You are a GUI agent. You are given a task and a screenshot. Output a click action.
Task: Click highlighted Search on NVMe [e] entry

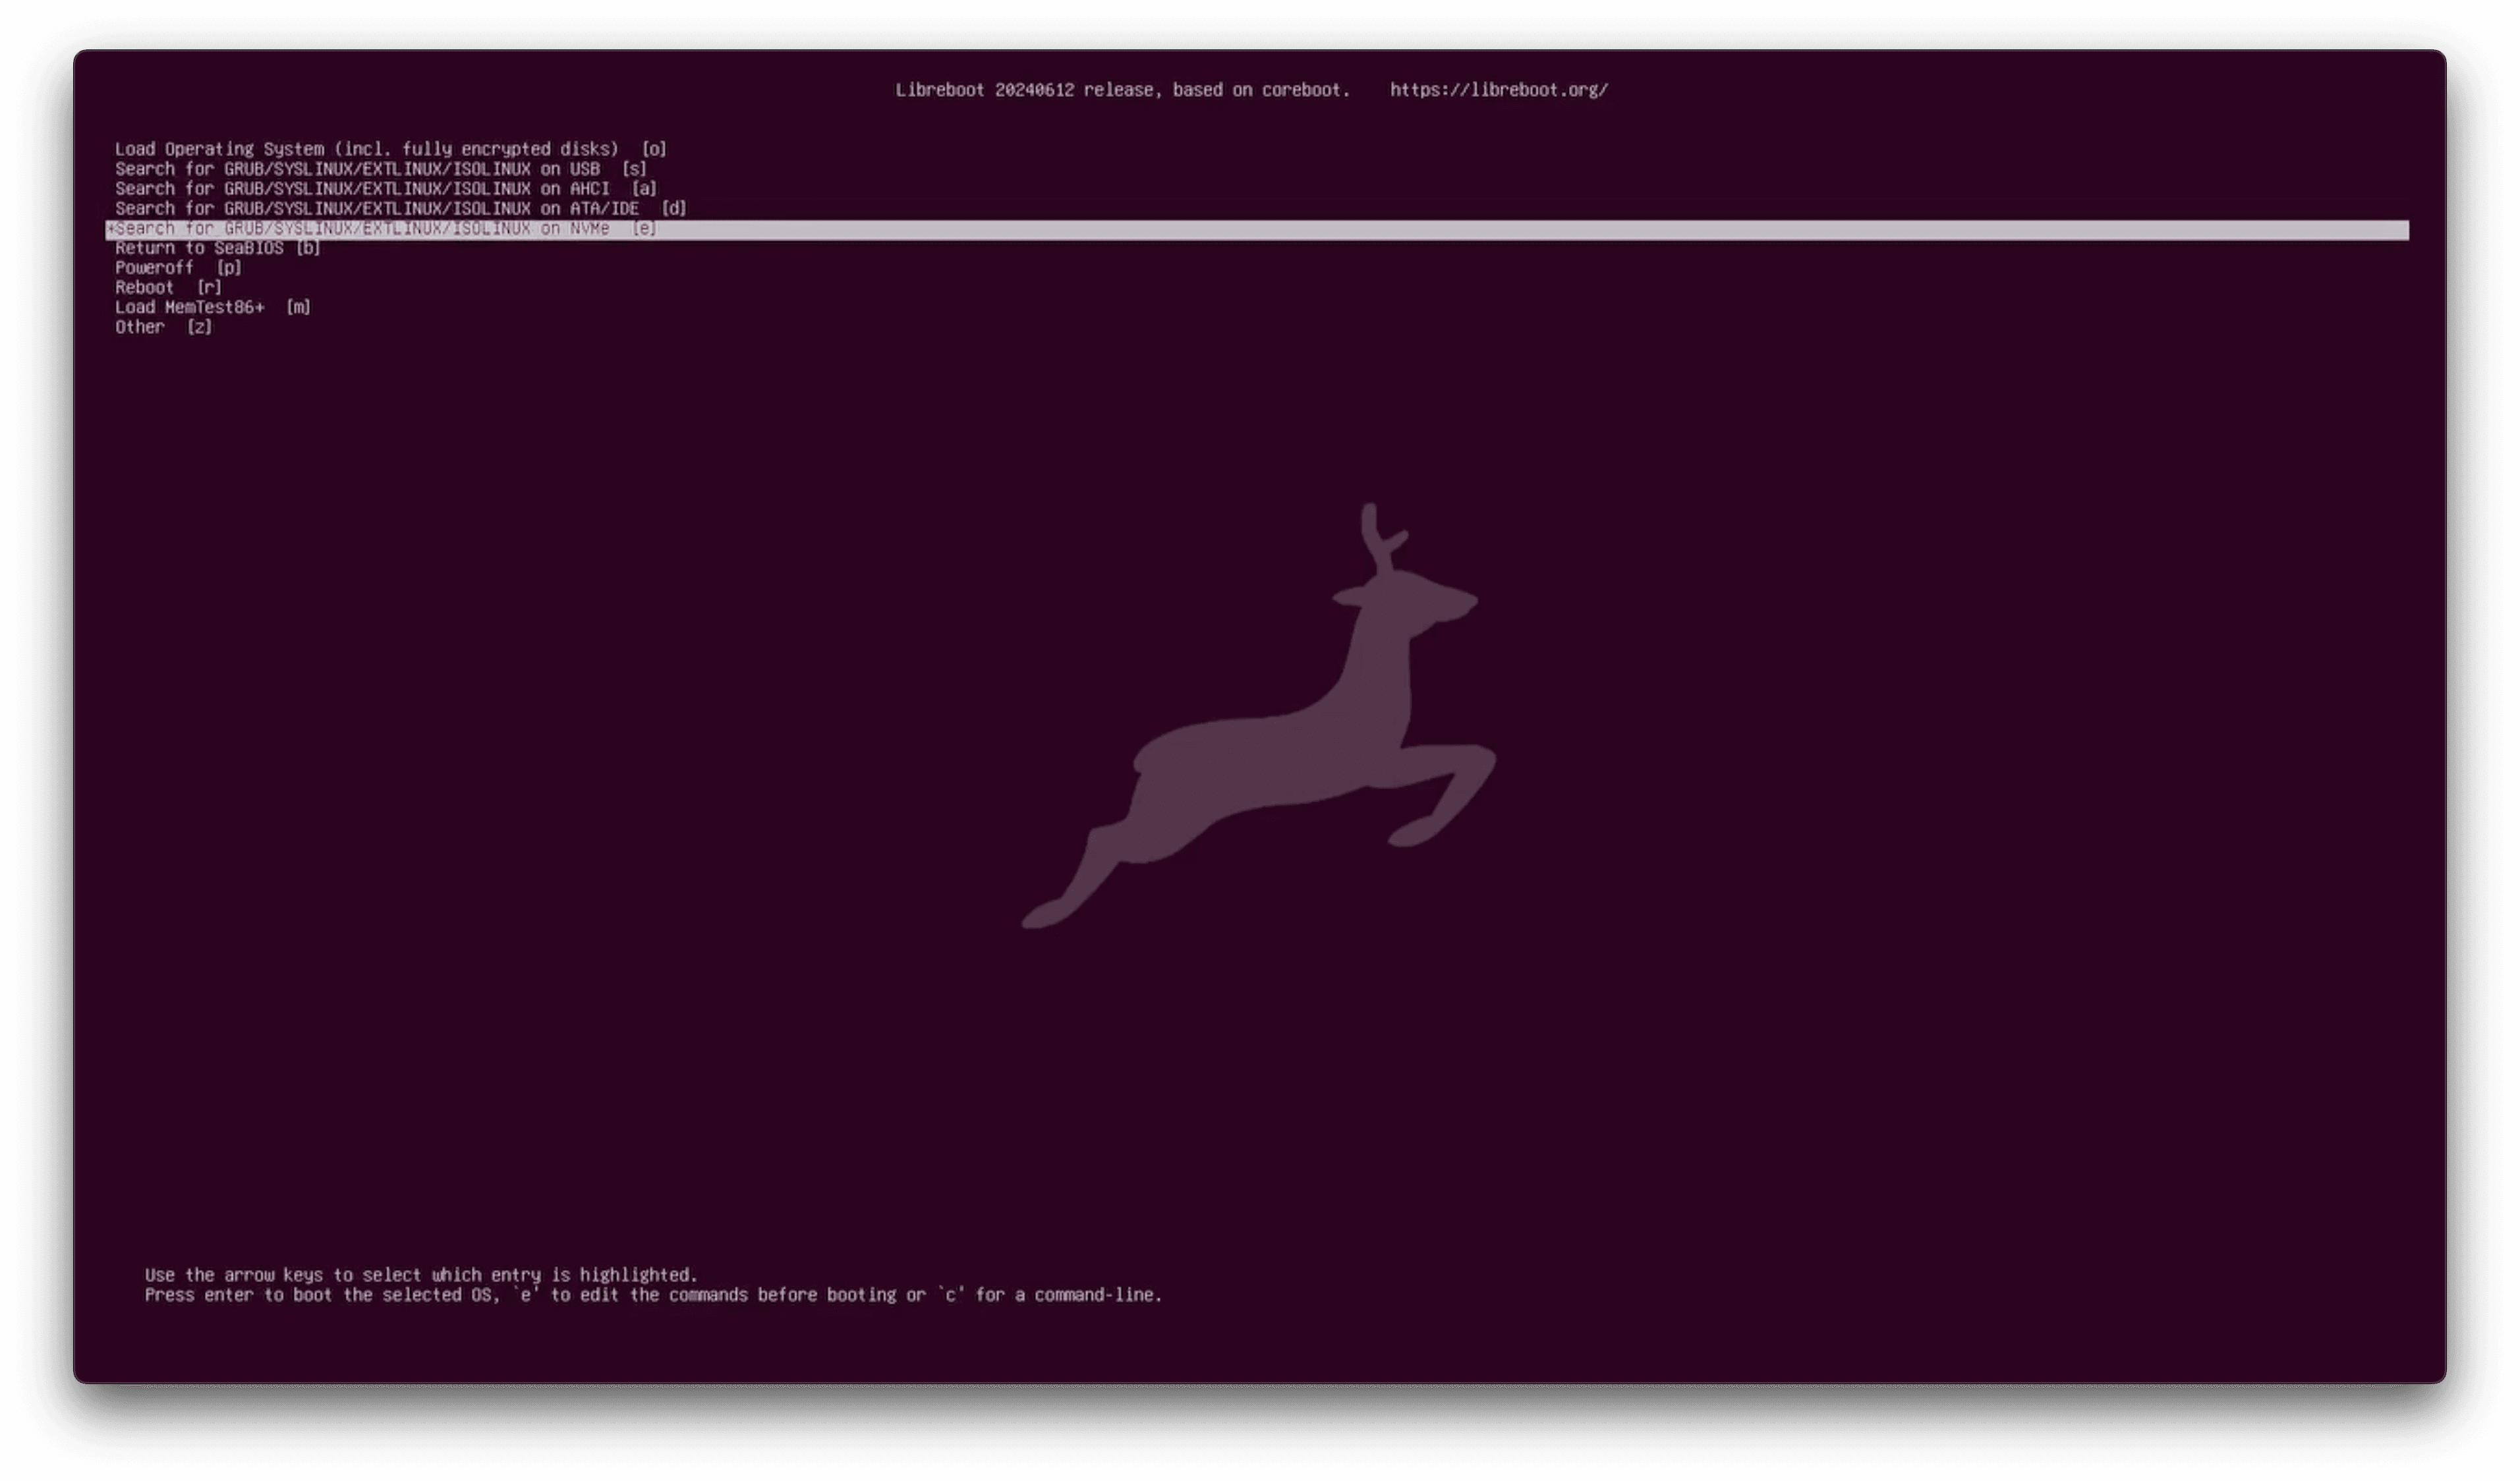pos(1257,229)
